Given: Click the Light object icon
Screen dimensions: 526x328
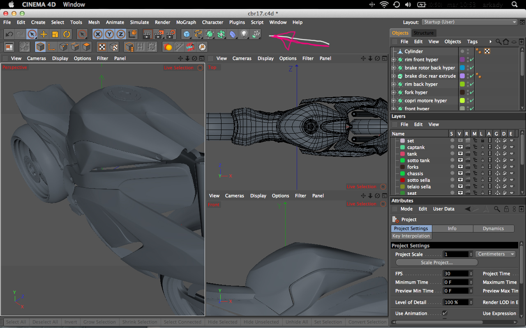Looking at the screenshot, I should [x=244, y=34].
